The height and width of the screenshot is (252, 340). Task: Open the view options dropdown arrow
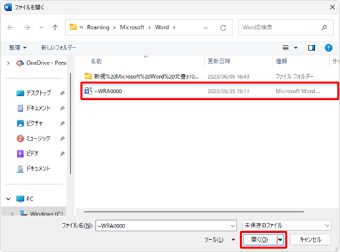coord(296,48)
